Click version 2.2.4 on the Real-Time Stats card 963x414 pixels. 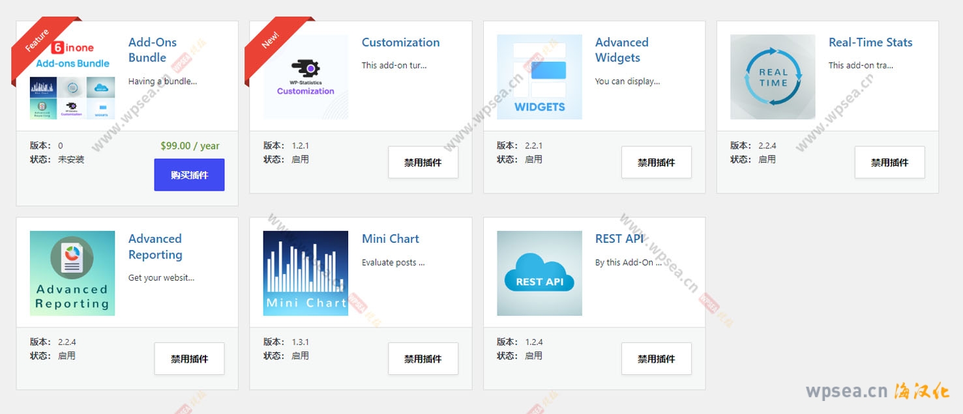(x=767, y=146)
